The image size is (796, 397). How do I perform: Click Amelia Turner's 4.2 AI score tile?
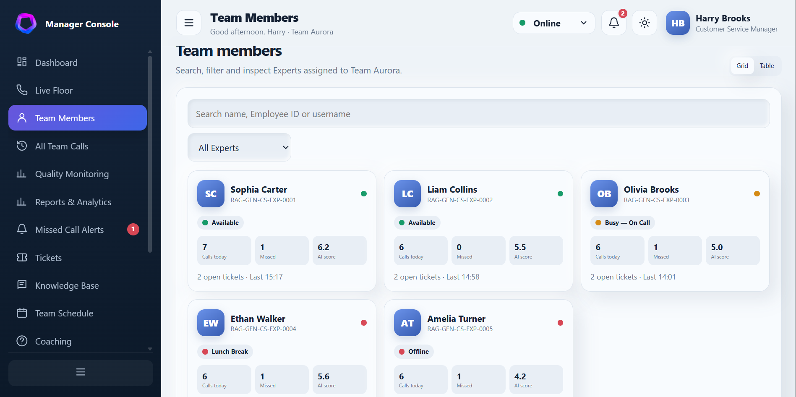click(536, 379)
